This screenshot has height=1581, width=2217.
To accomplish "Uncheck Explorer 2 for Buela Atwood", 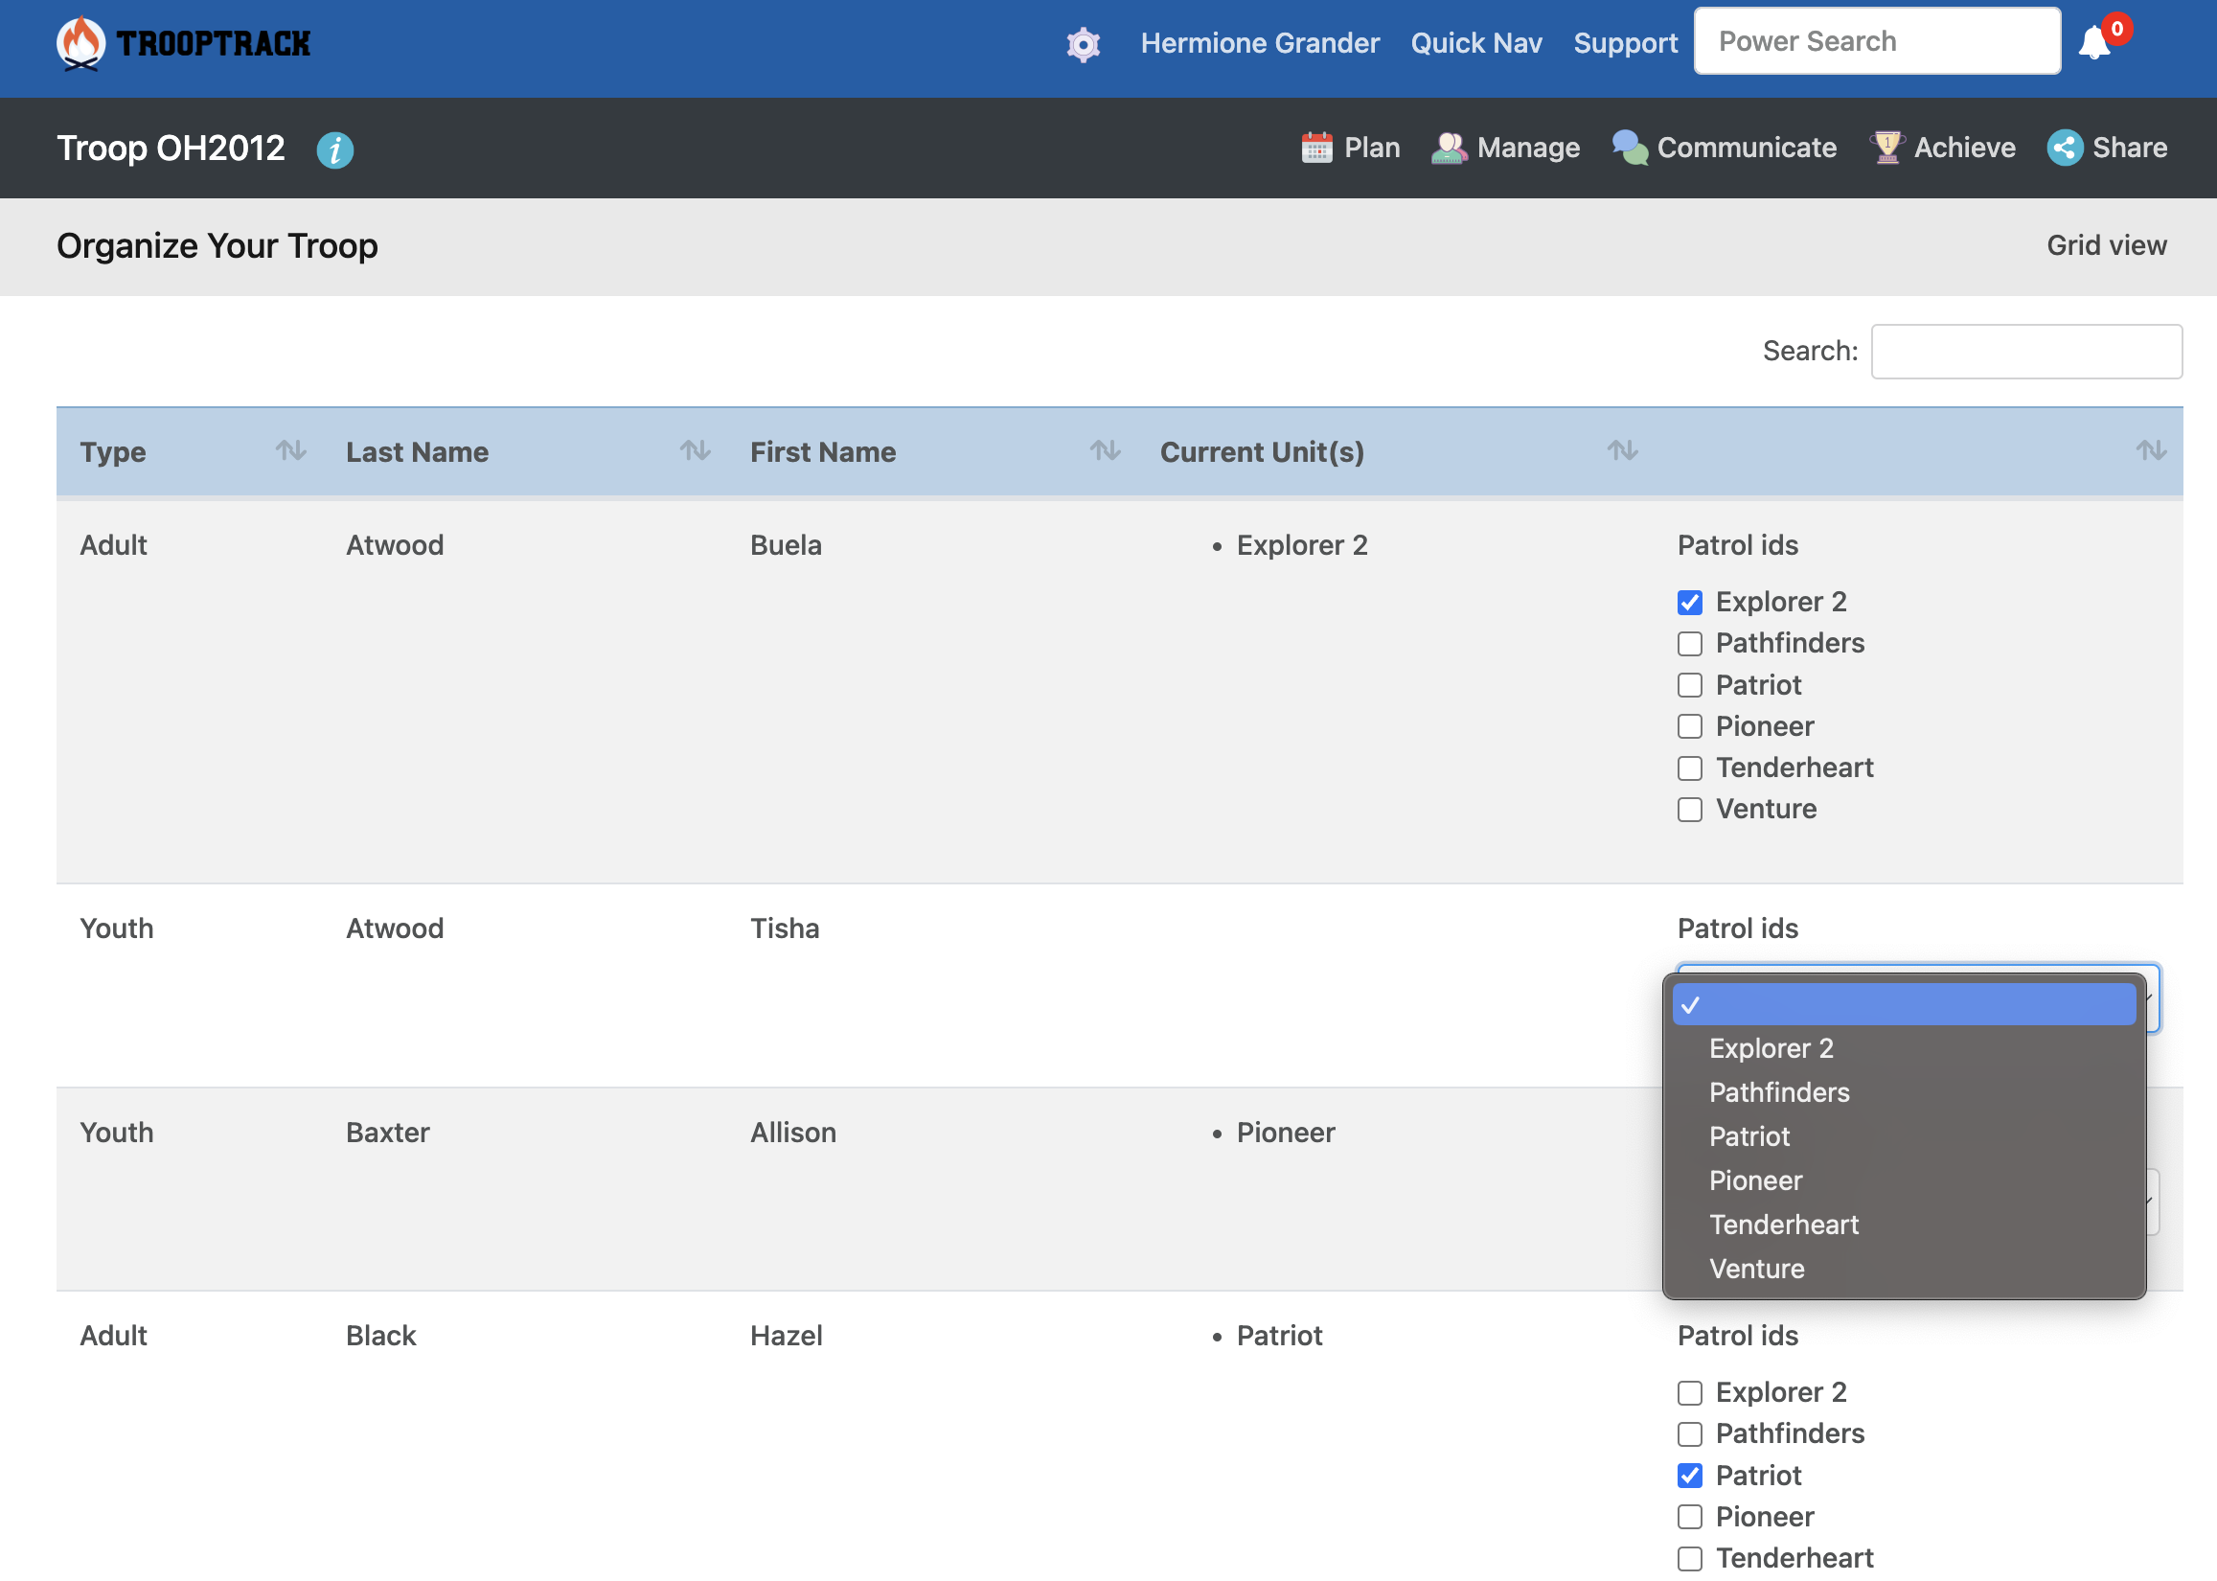I will click(x=1689, y=603).
